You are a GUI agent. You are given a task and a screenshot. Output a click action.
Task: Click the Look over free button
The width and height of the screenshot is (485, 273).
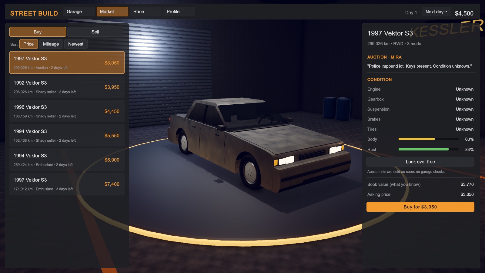pos(420,162)
